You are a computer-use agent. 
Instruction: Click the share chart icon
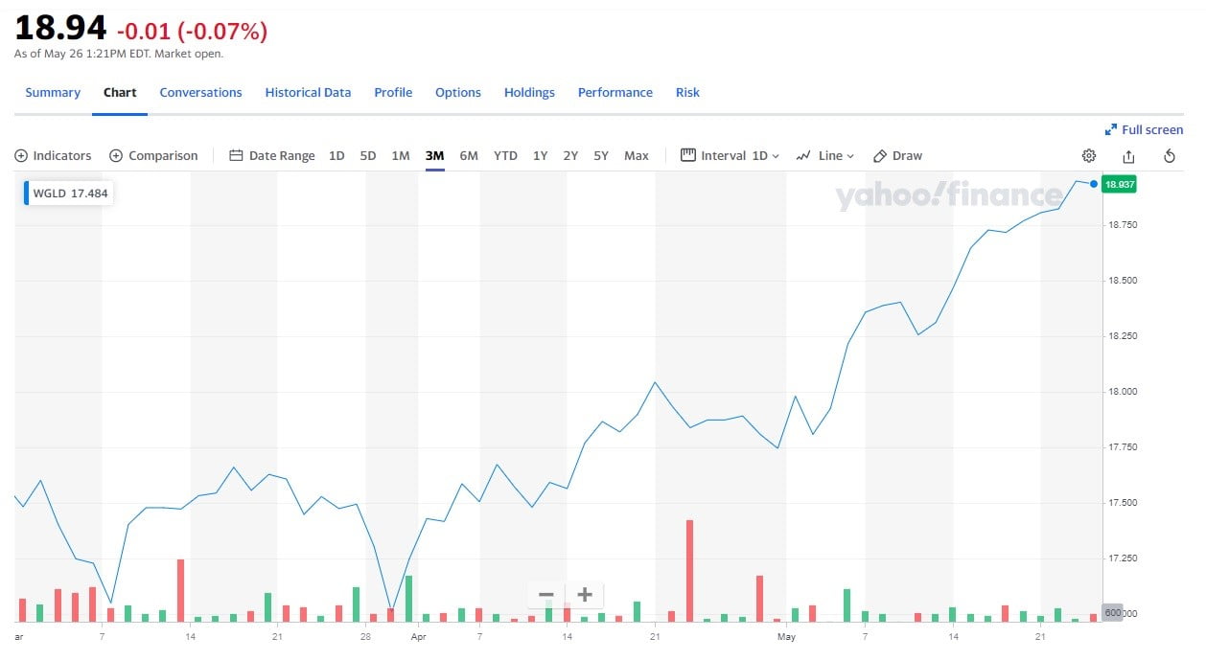pyautogui.click(x=1128, y=156)
